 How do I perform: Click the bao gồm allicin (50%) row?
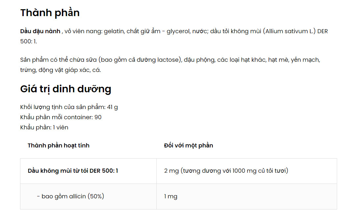(178, 196)
